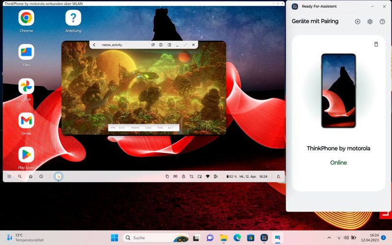
Task: Snap native_activity window to right half
Action: tap(169, 45)
